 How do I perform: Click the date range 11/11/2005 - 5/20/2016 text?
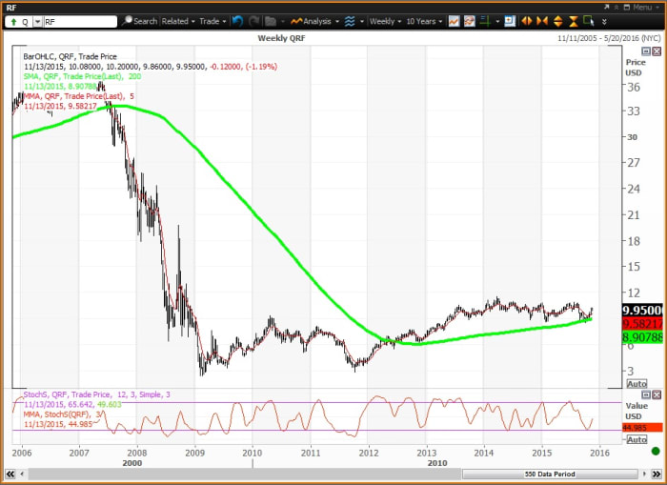[609, 38]
